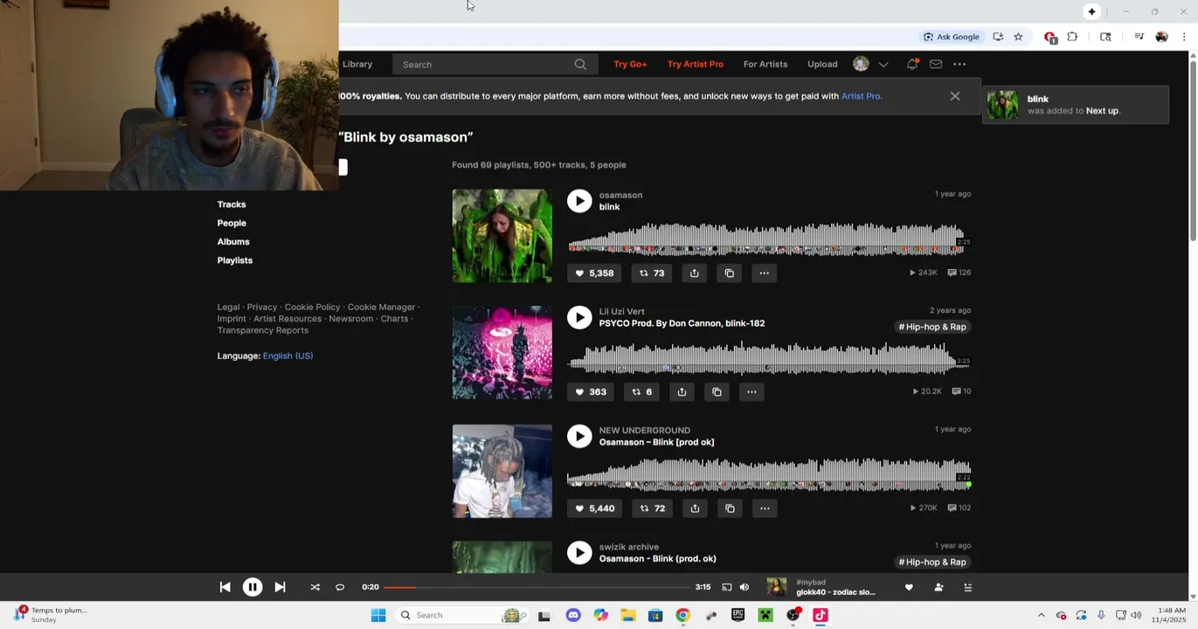Like the currently playing track
Screen dimensions: 1198x629
[909, 587]
